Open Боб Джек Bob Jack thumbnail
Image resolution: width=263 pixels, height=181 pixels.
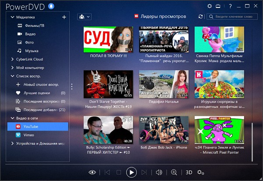pos(163,130)
